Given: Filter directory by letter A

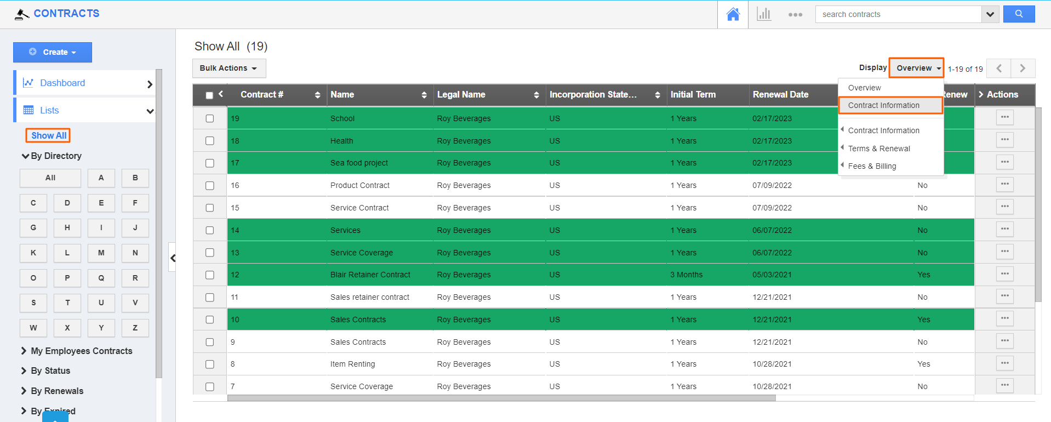Looking at the screenshot, I should click(x=101, y=178).
